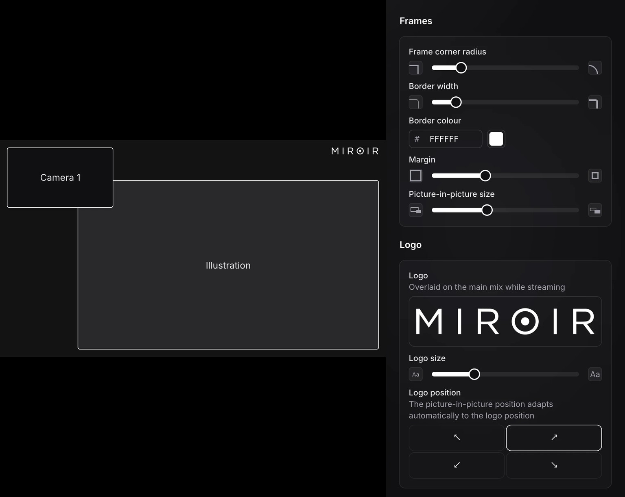This screenshot has height=497, width=625.
Task: Click the Logo section heading
Action: pyautogui.click(x=411, y=245)
